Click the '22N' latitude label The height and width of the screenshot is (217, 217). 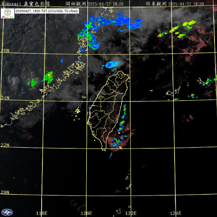(x=5, y=145)
